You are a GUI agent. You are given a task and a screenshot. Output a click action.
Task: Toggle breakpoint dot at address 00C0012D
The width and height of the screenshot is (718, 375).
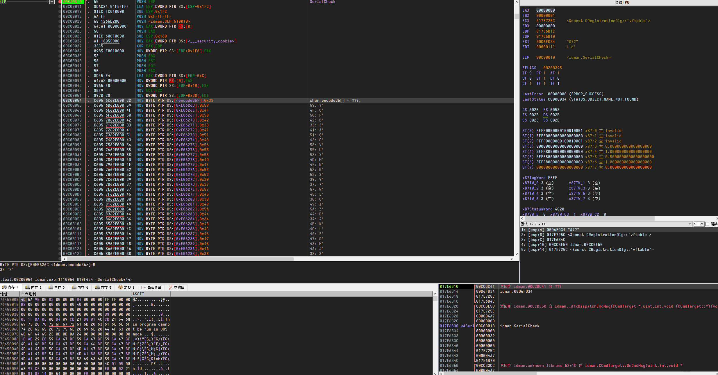point(60,253)
